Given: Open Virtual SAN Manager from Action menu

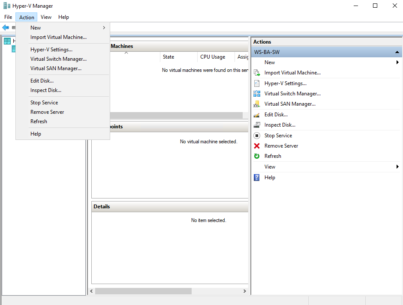Looking at the screenshot, I should 63,68.
